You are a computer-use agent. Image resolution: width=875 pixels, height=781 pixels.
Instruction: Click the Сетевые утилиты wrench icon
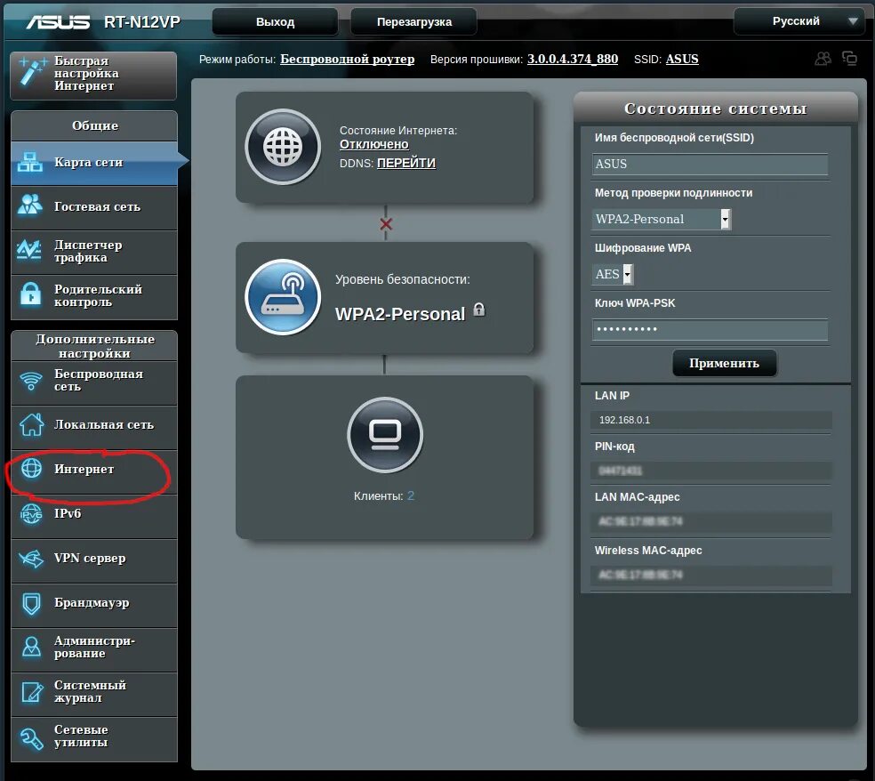(x=31, y=738)
